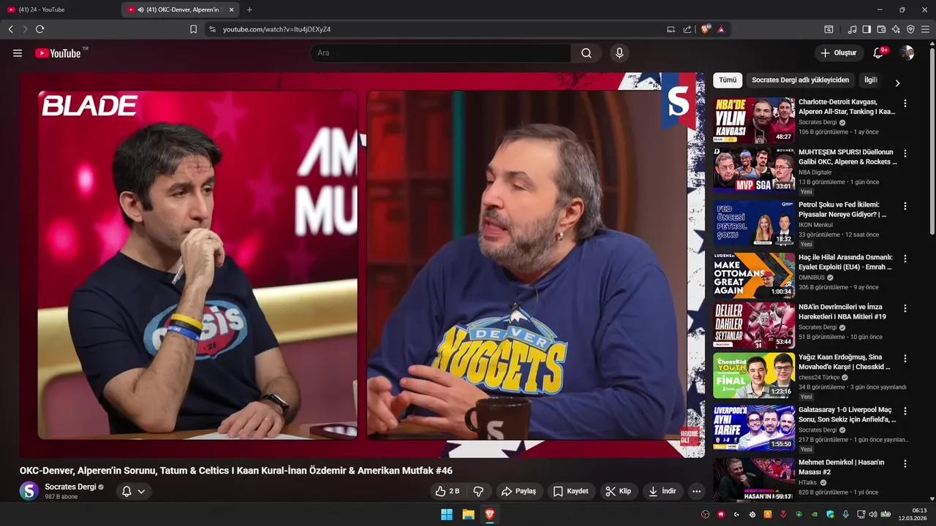The height and width of the screenshot is (526, 936).
Task: Expand the subscription notification dropdown chevron
Action: point(141,492)
